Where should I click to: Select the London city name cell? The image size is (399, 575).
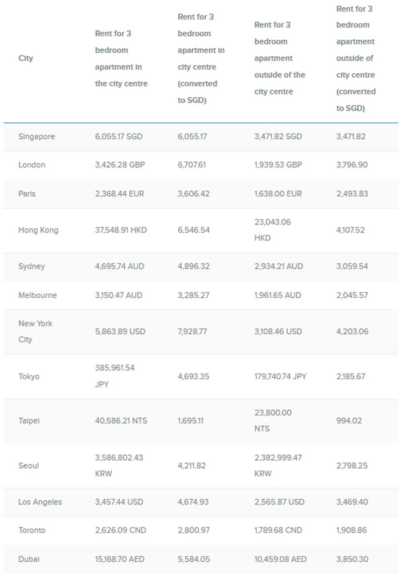click(32, 165)
